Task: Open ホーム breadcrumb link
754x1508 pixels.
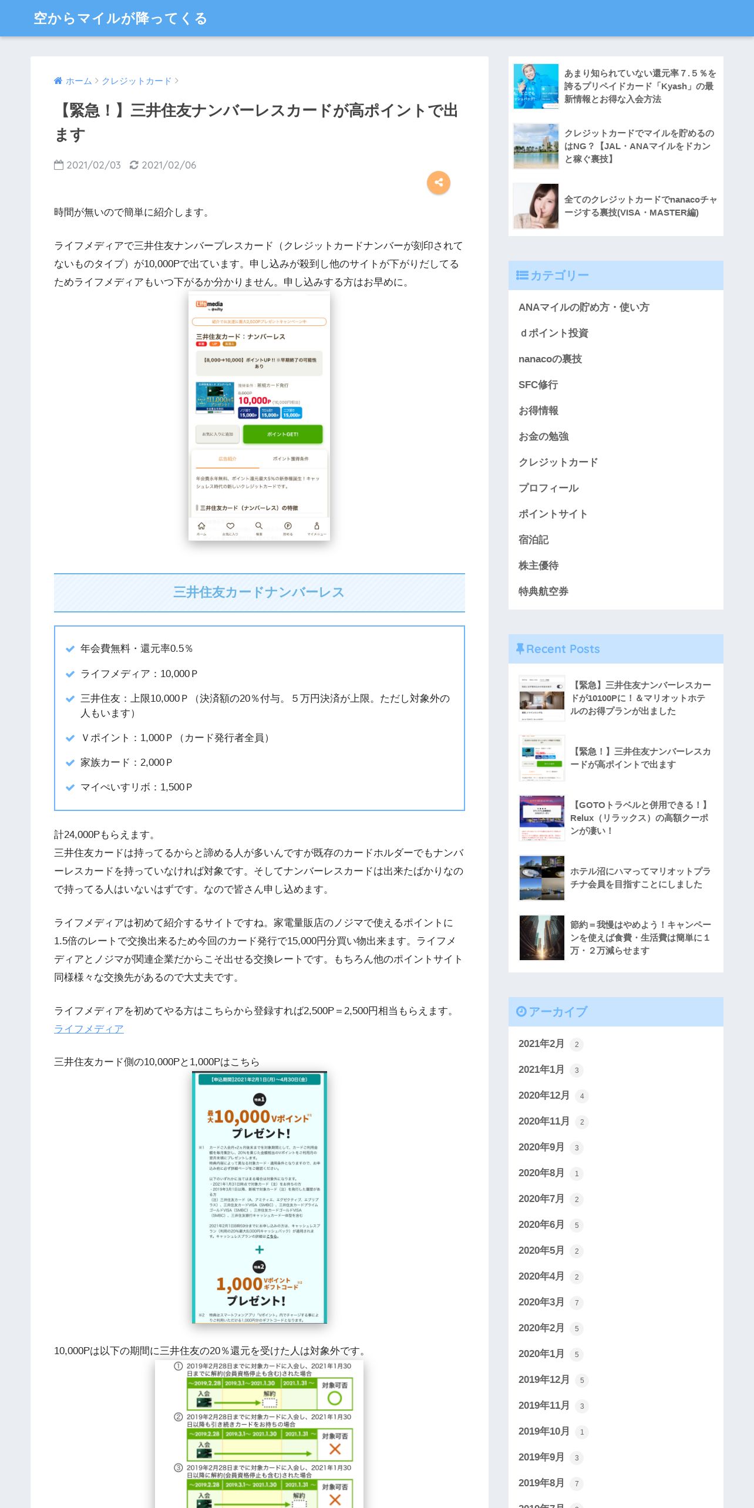Action: (x=79, y=81)
